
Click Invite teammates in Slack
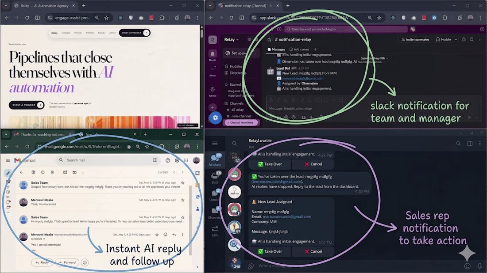(415, 40)
